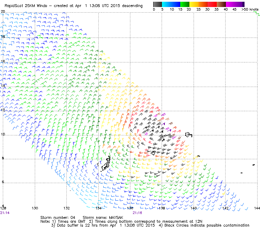Image resolution: width=260 pixels, height=228 pixels.
Task: Click the 'Black Circles indicate possible contamination' note
Action: [x=207, y=225]
